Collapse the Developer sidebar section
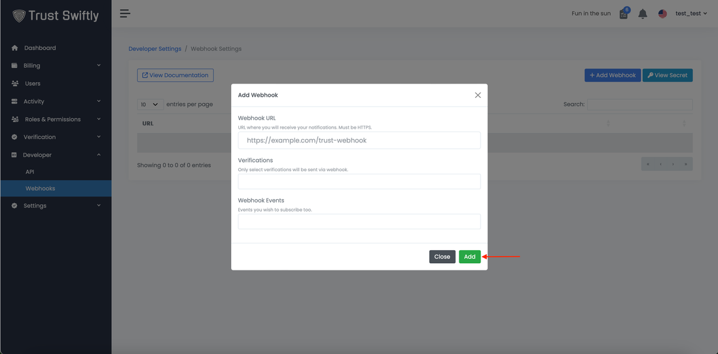Image resolution: width=718 pixels, height=354 pixels. click(56, 155)
